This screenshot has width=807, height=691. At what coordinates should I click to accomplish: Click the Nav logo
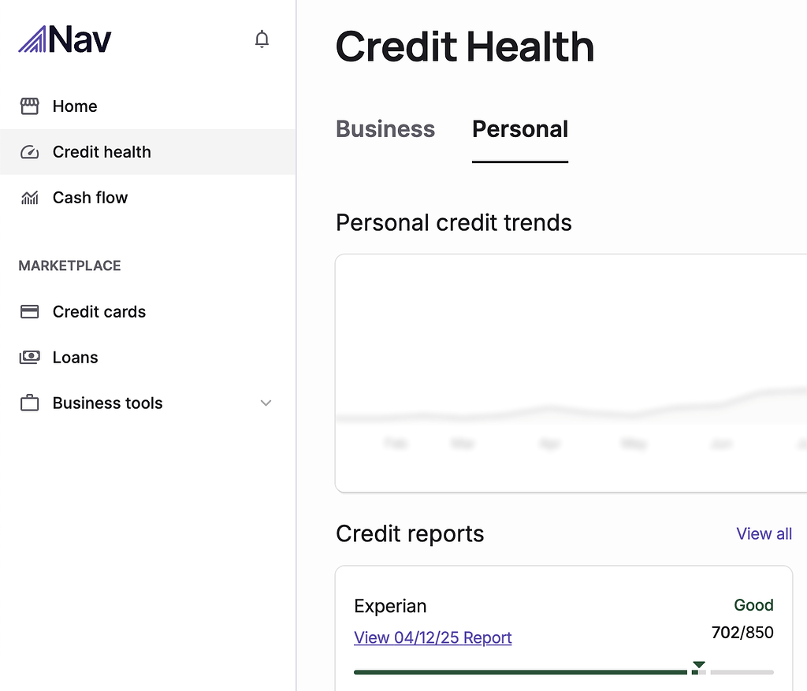65,39
